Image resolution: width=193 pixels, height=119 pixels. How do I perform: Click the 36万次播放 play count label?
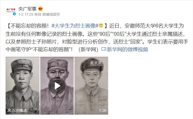[x=17, y=110]
